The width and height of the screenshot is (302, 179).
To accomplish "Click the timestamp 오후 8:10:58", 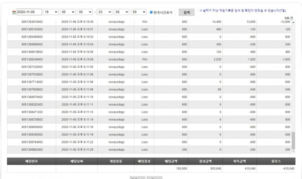I will pyautogui.click(x=85, y=59).
